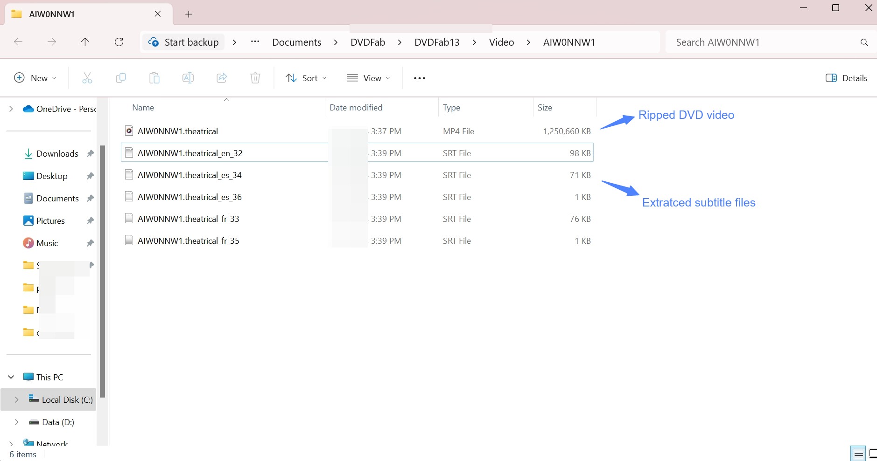Open the View dropdown menu

click(368, 78)
